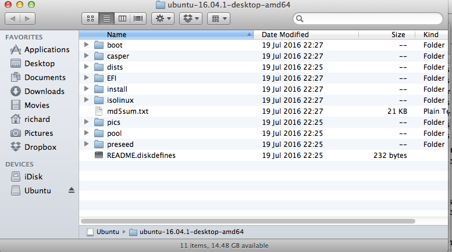Switch to Cover Flow view
452x252 pixels.
(x=138, y=19)
